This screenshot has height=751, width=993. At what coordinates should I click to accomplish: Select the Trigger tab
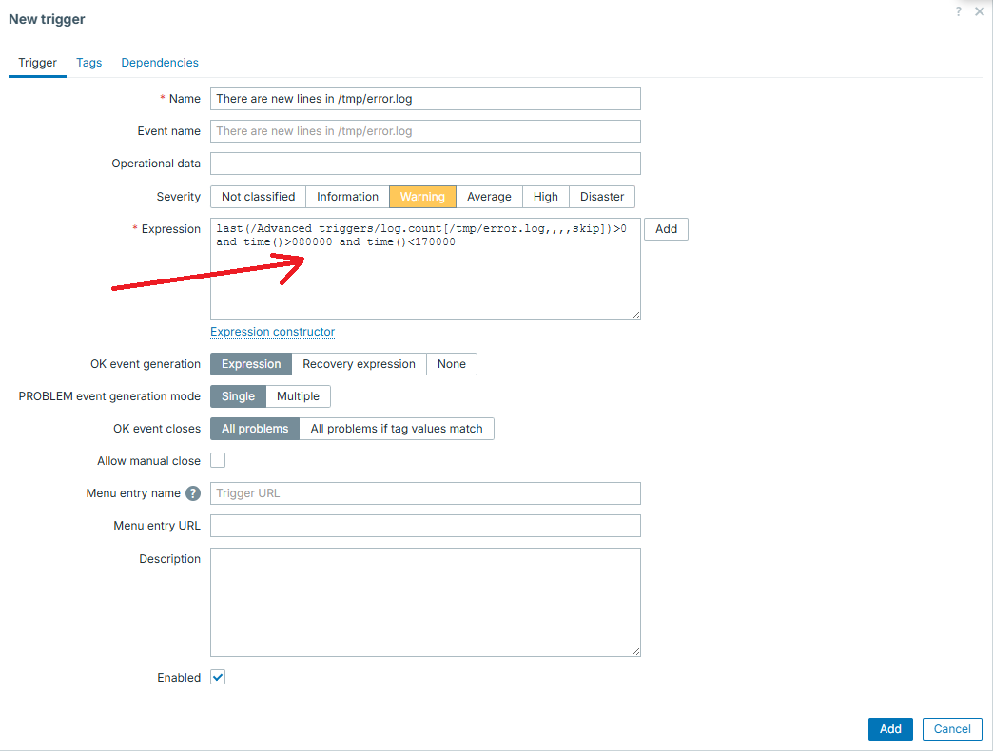tap(38, 63)
